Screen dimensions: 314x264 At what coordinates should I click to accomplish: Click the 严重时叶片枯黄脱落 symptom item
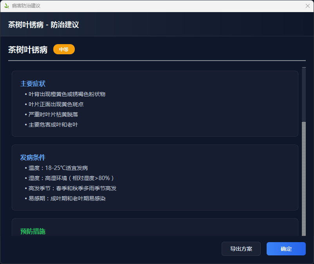pyautogui.click(x=56, y=114)
